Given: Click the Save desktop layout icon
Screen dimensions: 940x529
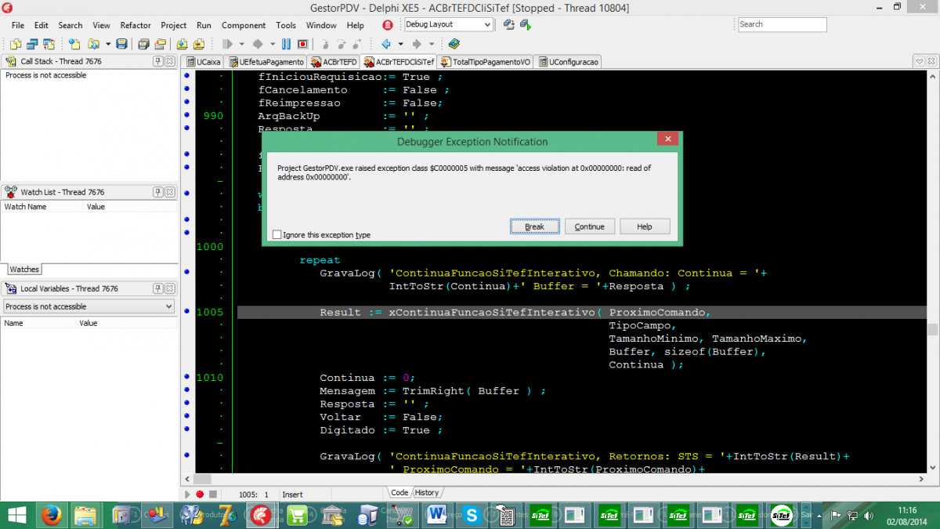Looking at the screenshot, I should (x=509, y=24).
